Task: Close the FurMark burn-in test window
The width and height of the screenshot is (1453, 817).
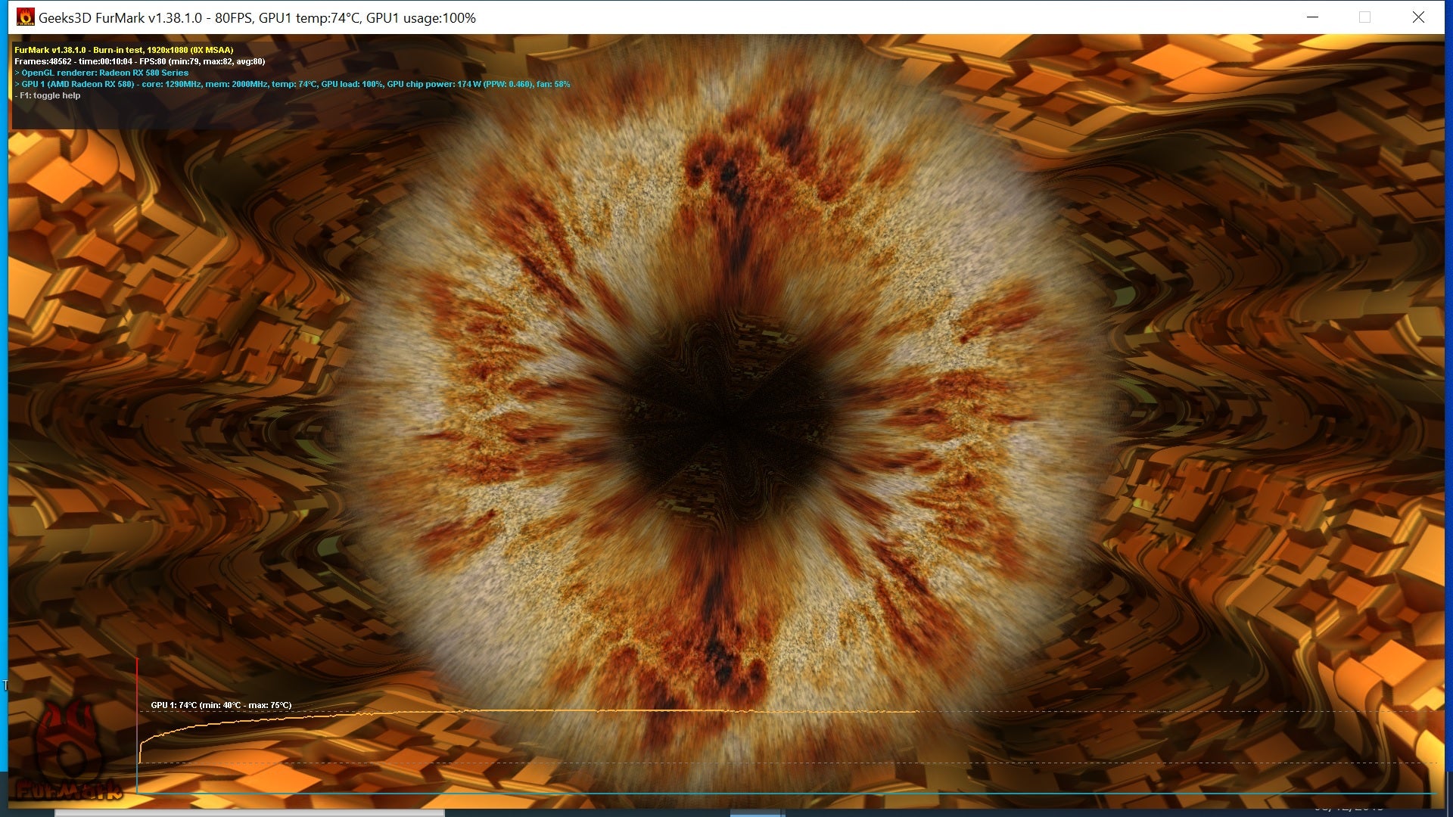Action: 1418,17
